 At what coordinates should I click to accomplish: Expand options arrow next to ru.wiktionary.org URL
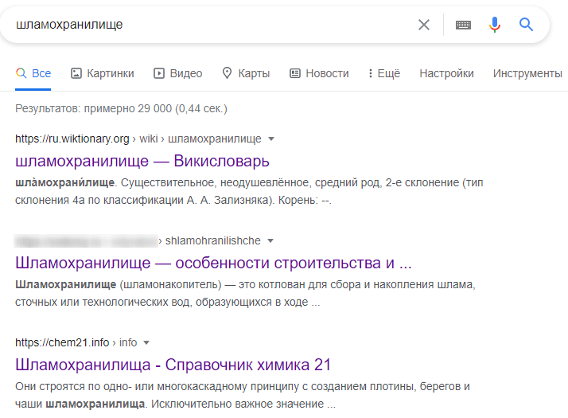[x=271, y=139]
